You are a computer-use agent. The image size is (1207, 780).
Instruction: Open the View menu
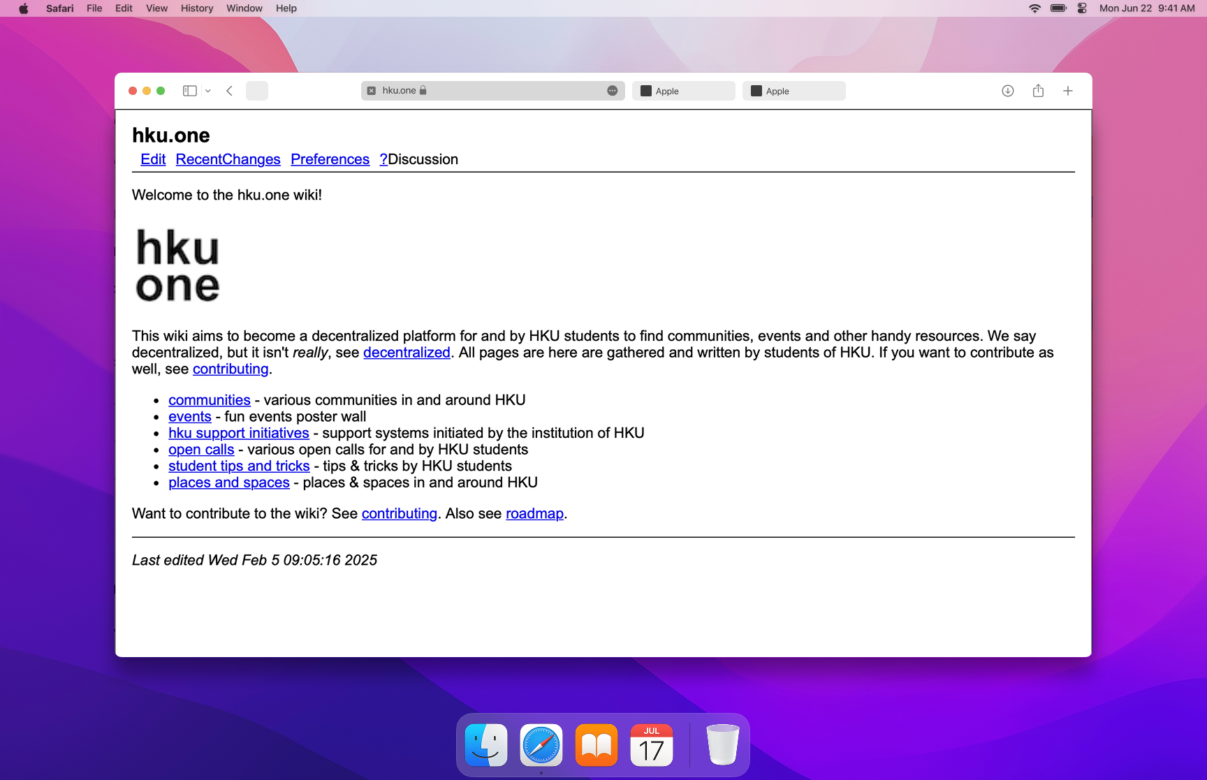pyautogui.click(x=156, y=8)
